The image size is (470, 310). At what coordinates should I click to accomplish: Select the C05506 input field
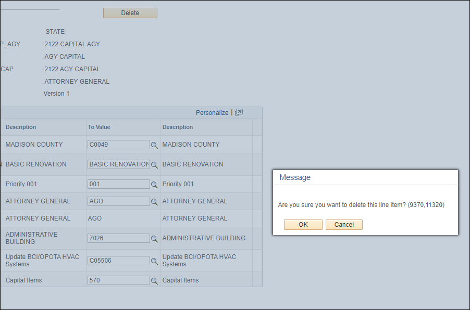point(118,261)
